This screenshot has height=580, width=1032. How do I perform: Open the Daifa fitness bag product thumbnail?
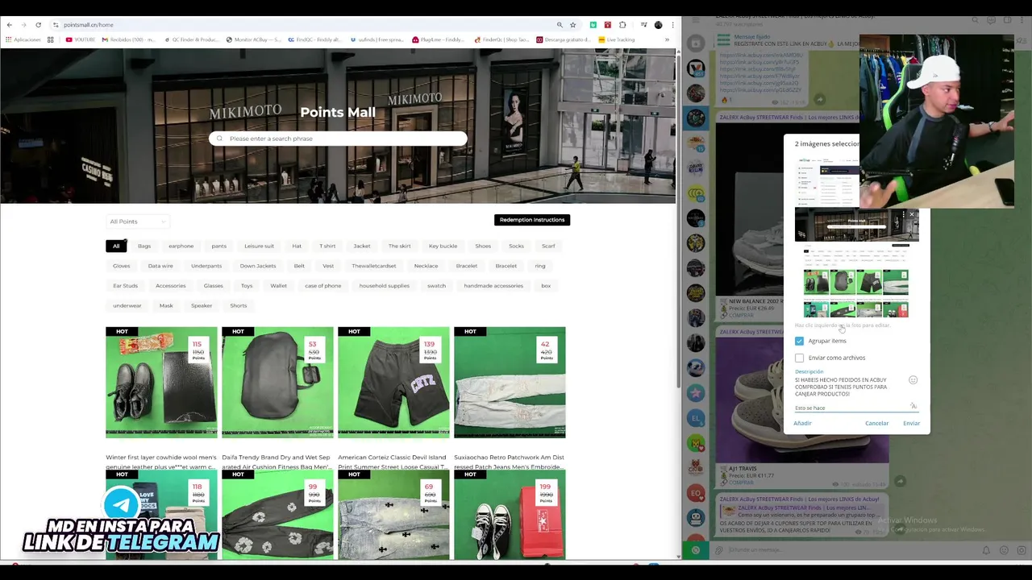(277, 383)
